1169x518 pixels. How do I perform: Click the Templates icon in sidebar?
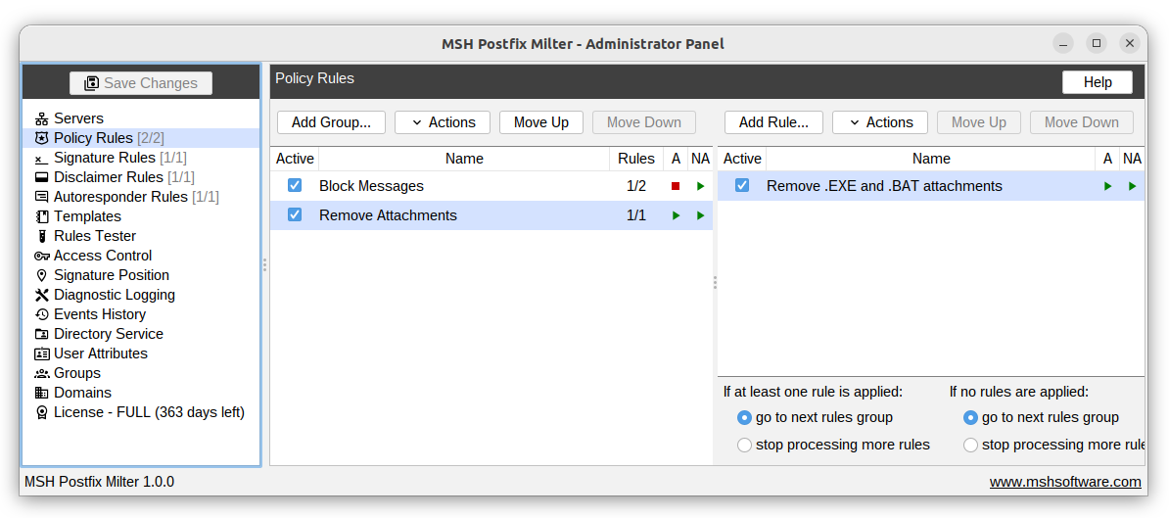tap(42, 216)
